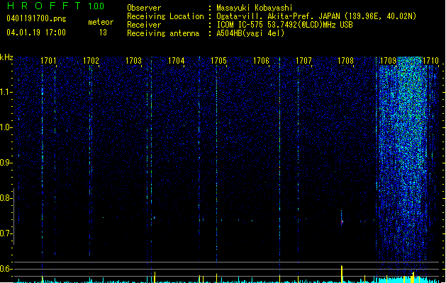The width and height of the screenshot is (446, 283).
Task: Click the 1709 time marker
Action: [389, 61]
